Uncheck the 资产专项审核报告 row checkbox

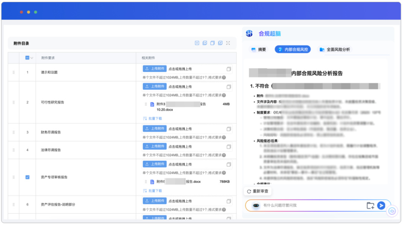pyautogui.click(x=28, y=177)
